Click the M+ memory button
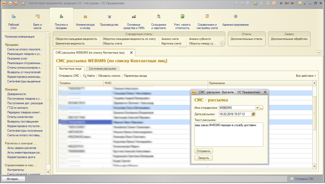 (x=287, y=3)
